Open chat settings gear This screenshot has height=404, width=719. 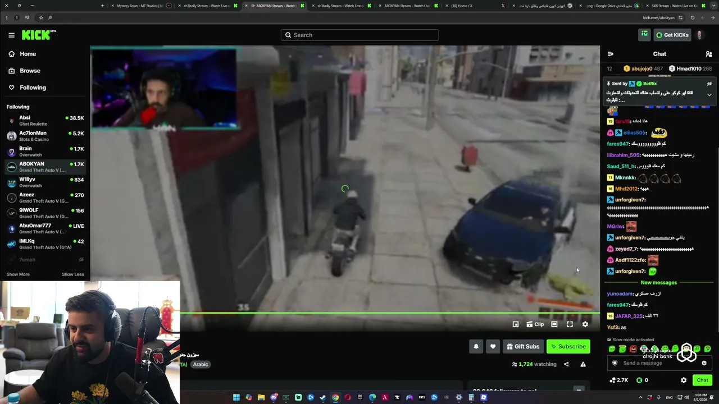click(x=684, y=380)
